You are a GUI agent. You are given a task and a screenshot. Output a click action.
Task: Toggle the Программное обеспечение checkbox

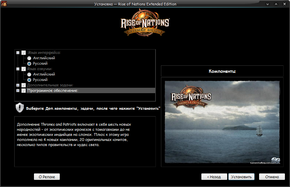23,91
